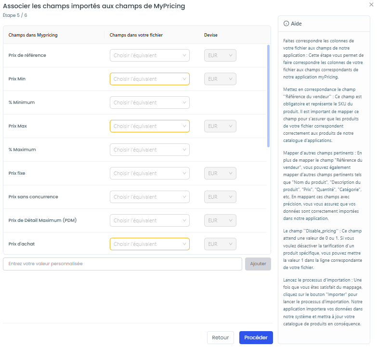Click the blue Procéder button

point(256,337)
